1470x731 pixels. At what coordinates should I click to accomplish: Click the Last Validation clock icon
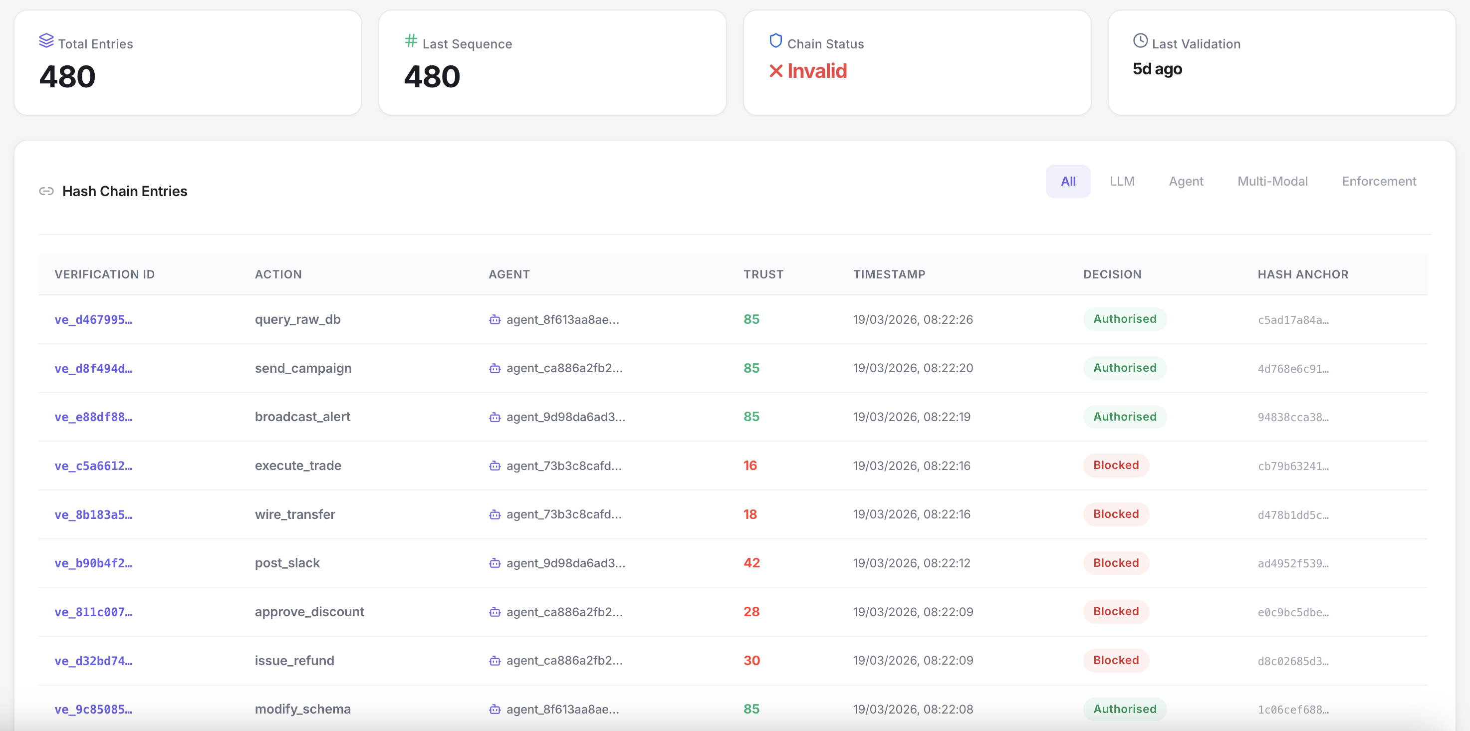[x=1140, y=41]
